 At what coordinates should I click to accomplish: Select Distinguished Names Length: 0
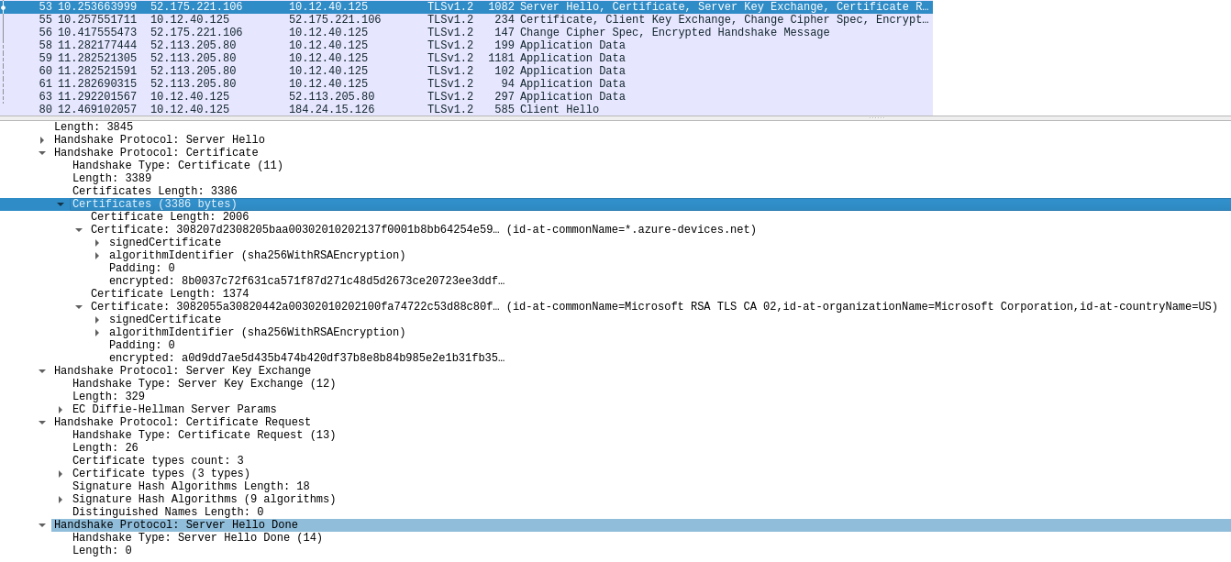[x=168, y=512]
